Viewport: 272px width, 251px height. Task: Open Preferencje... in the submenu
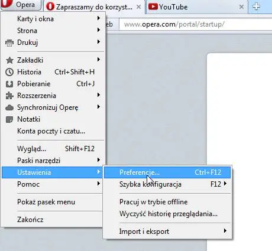(x=167, y=172)
